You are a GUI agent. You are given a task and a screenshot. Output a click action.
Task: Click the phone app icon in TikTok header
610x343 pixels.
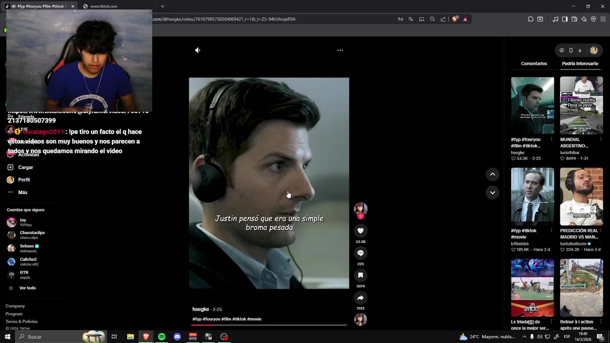[x=571, y=50]
